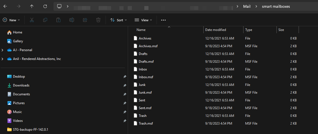The height and width of the screenshot is (134, 318).
Task: Select the Inbox.msf file
Action: pyautogui.click(x=146, y=77)
